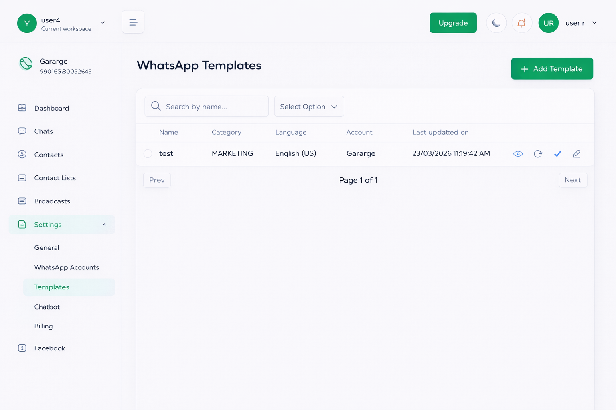
Task: Open the Broadcasts page
Action: tap(52, 201)
